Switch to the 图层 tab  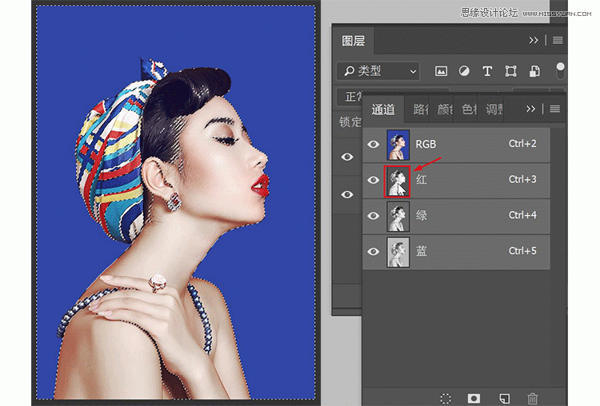tap(353, 41)
